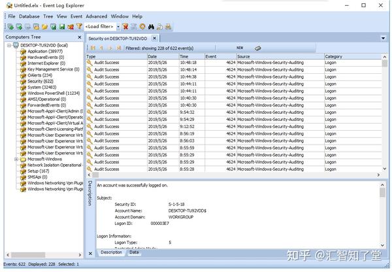Select the OAlerts (234) log
Viewport: 392px width, 272px height.
40,75
